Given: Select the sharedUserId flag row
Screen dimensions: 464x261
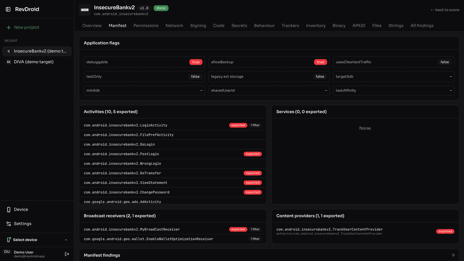Looking at the screenshot, I should [x=269, y=90].
